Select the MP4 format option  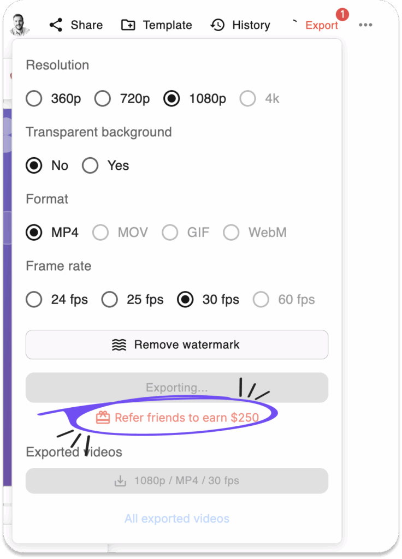[x=34, y=233]
